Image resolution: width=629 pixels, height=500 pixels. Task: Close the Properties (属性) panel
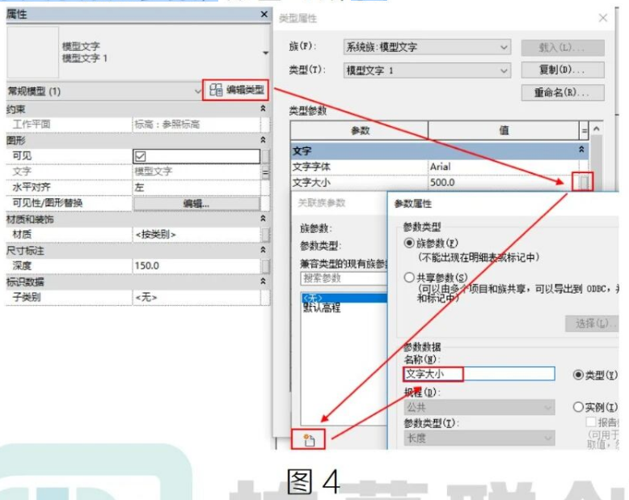[264, 14]
